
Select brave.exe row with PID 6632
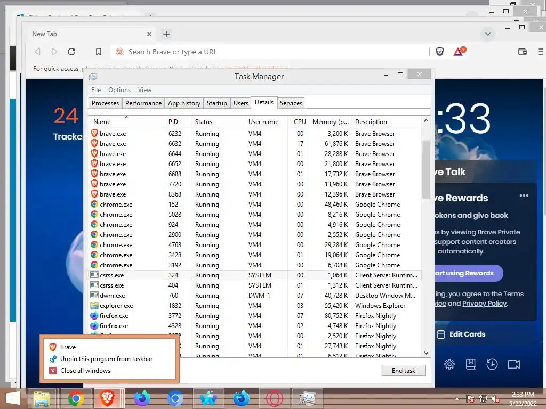[x=255, y=144]
